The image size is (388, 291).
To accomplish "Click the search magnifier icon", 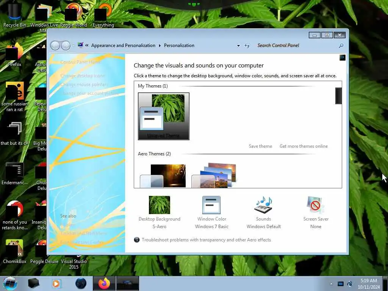I will (341, 45).
